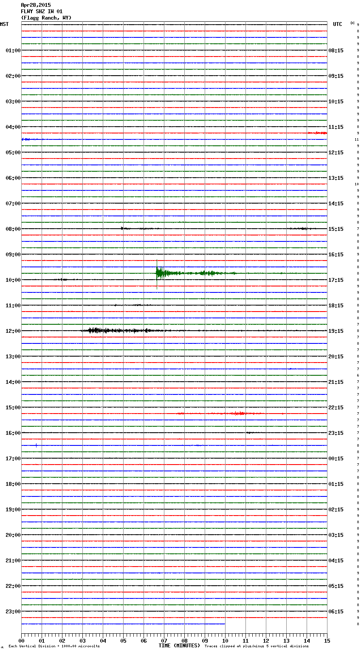Click the '00:15' UTC time label
Screen dimensions: 361x652
pyautogui.click(x=336, y=459)
